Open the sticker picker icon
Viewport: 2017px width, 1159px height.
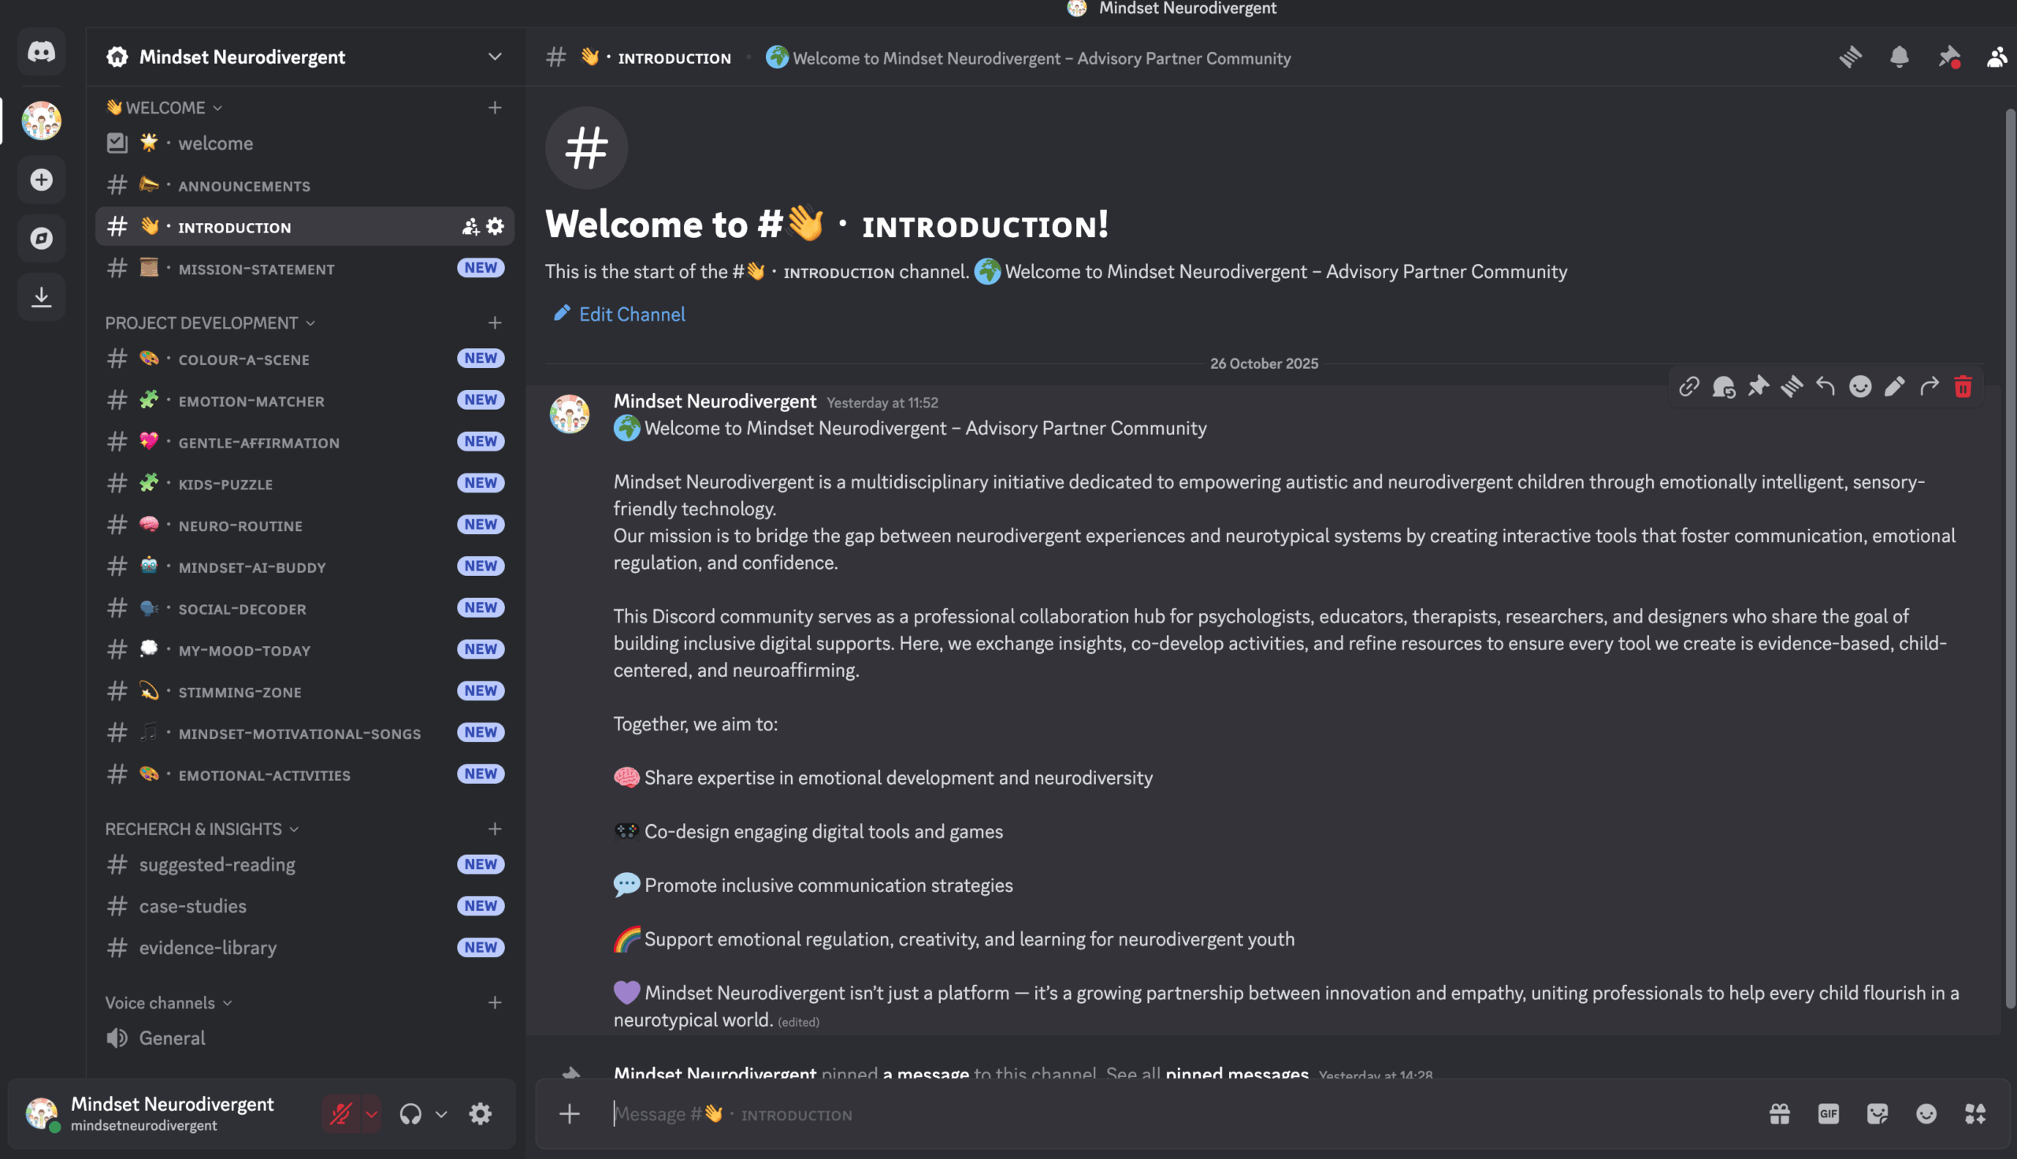[1877, 1113]
